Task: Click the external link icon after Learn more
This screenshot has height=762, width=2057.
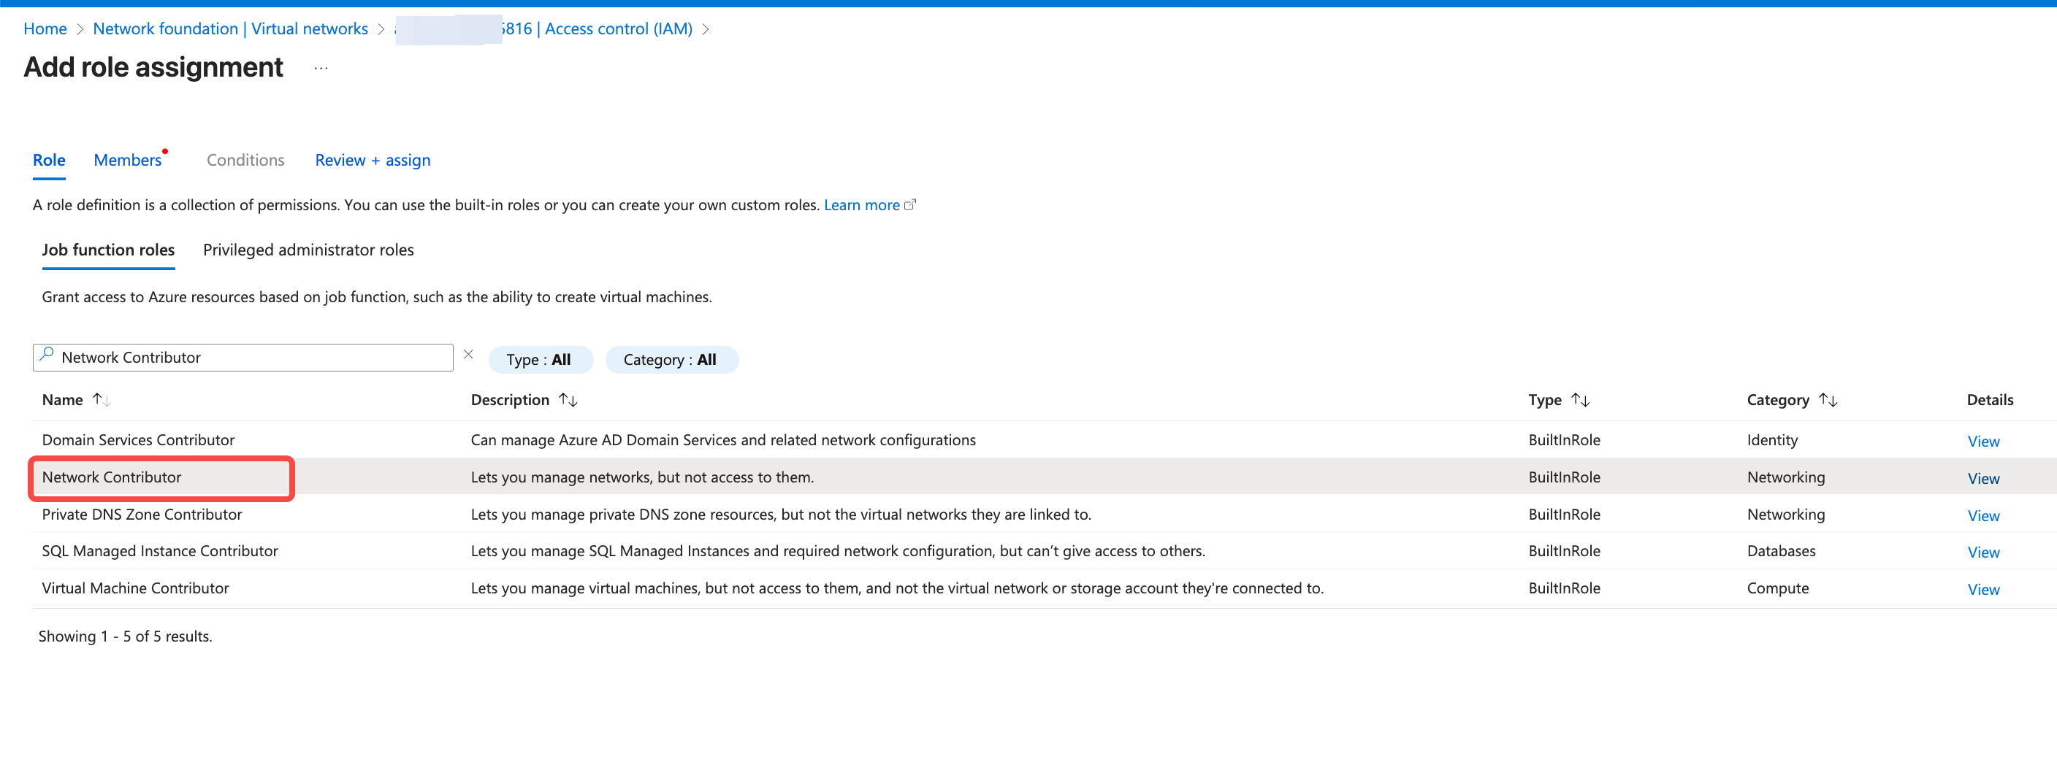Action: (909, 205)
